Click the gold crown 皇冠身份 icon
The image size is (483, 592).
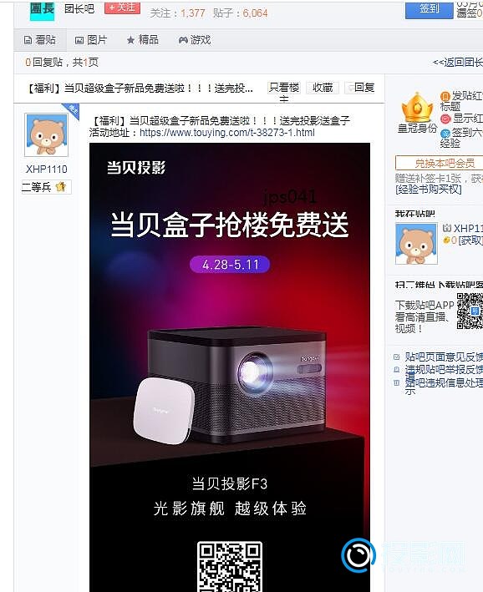[417, 109]
